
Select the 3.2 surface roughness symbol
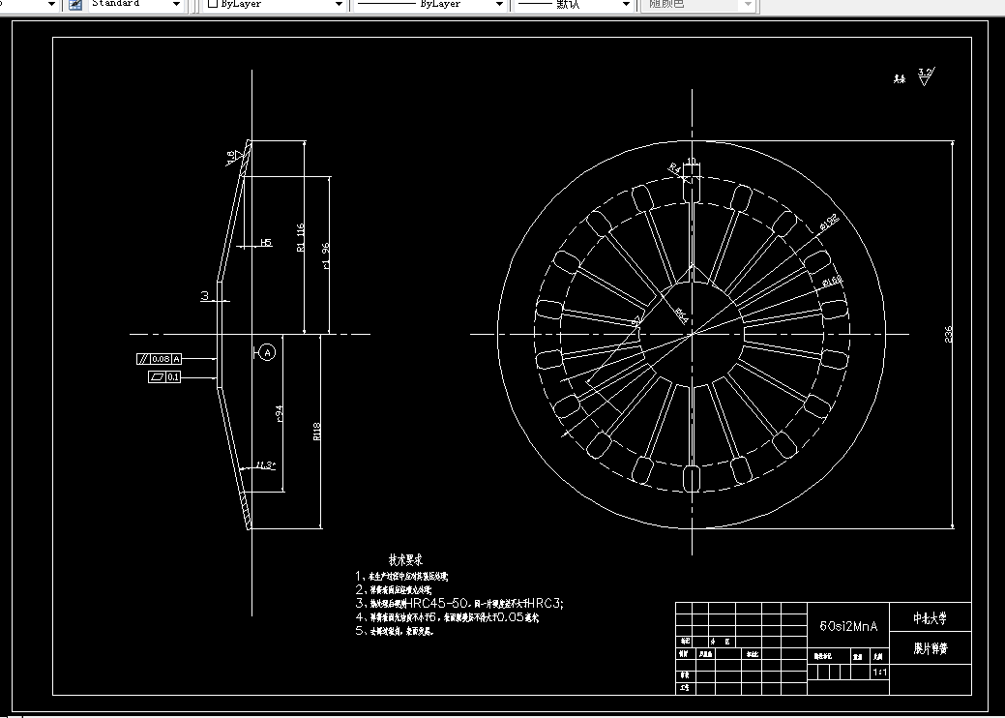pos(926,76)
